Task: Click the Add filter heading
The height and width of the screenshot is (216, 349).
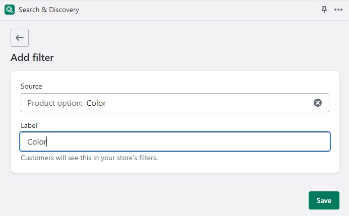Action: (x=32, y=57)
